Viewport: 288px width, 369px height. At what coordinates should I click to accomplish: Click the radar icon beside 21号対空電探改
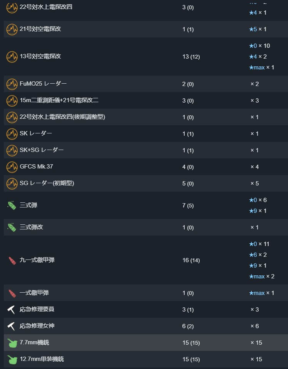12,29
